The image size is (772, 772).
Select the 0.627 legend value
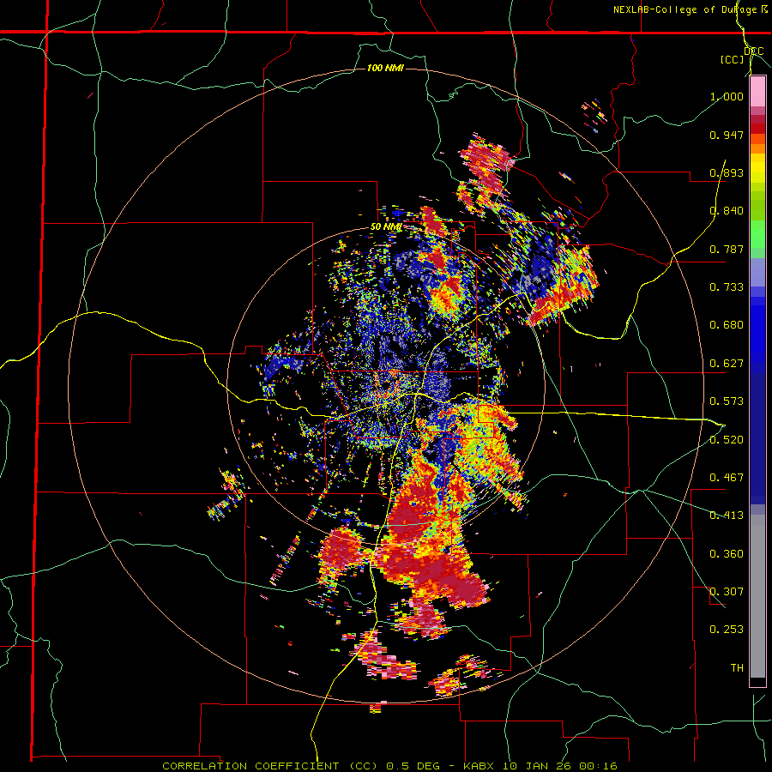pos(727,364)
